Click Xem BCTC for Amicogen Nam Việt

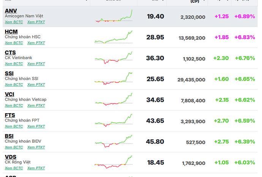click(14, 22)
